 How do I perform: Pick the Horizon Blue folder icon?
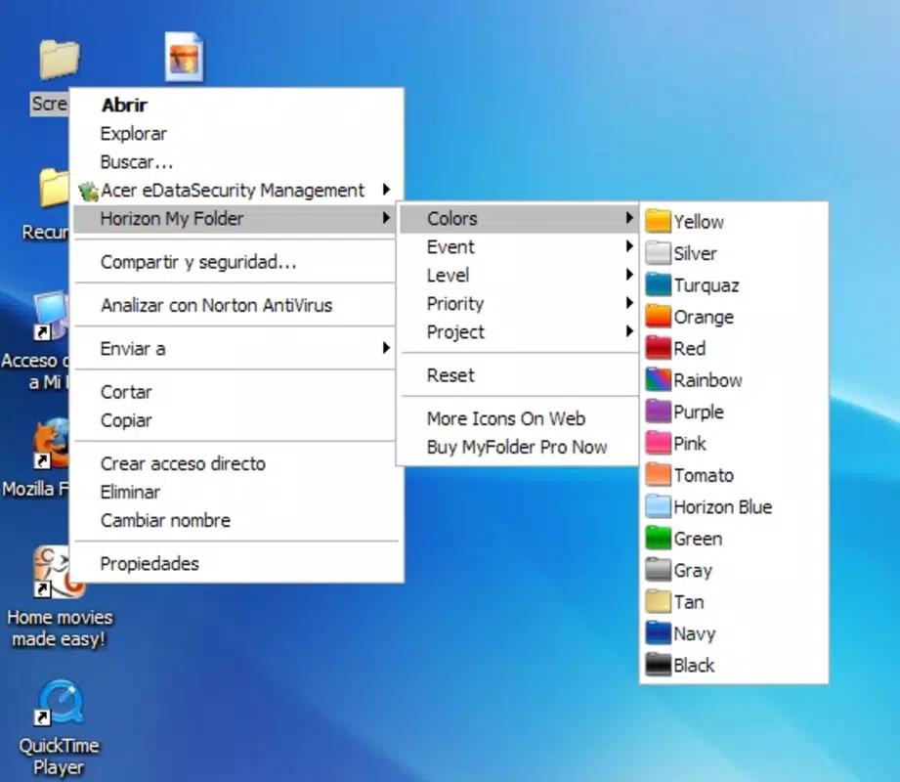tap(658, 506)
